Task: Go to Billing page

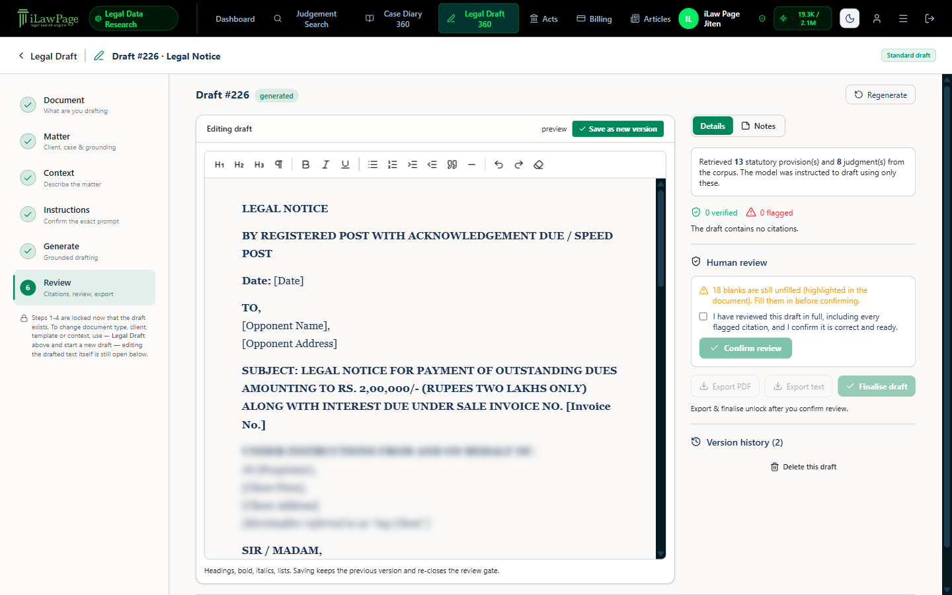Action: tap(594, 19)
